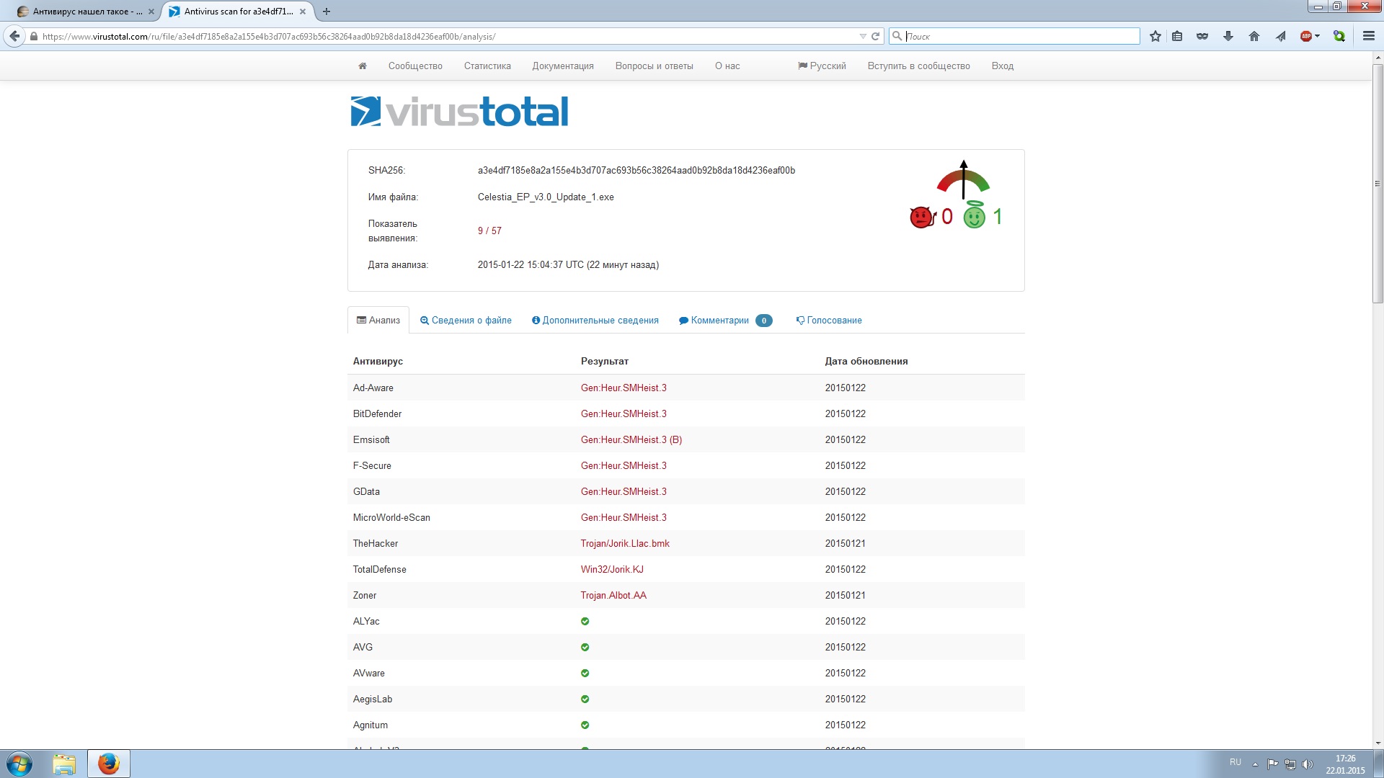The height and width of the screenshot is (778, 1384).
Task: Open Windows Explorer from the taskbar
Action: [64, 764]
